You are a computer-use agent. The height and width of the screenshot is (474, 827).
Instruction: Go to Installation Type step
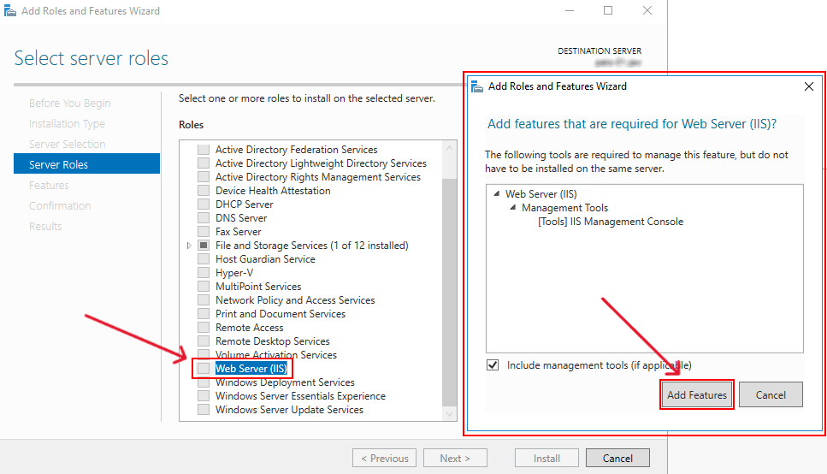point(67,123)
